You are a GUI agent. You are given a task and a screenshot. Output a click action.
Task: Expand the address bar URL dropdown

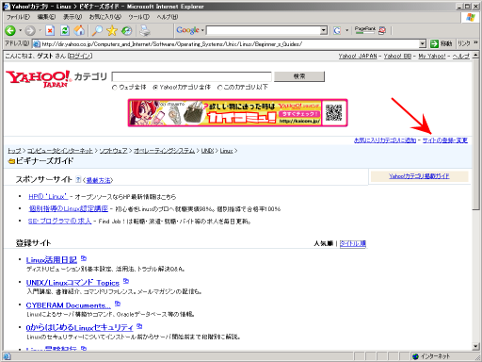coord(423,43)
